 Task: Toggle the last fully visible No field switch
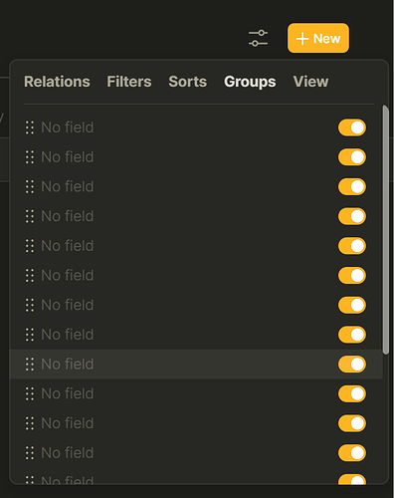click(352, 453)
